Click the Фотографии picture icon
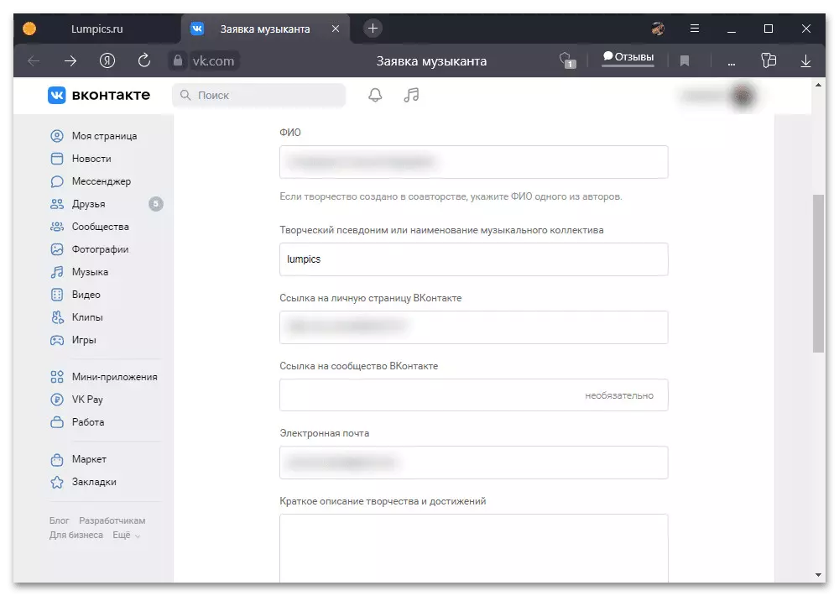Image resolution: width=839 pixels, height=596 pixels. point(57,249)
